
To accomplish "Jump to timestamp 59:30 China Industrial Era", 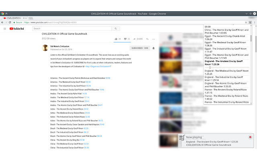I will pos(86,148).
